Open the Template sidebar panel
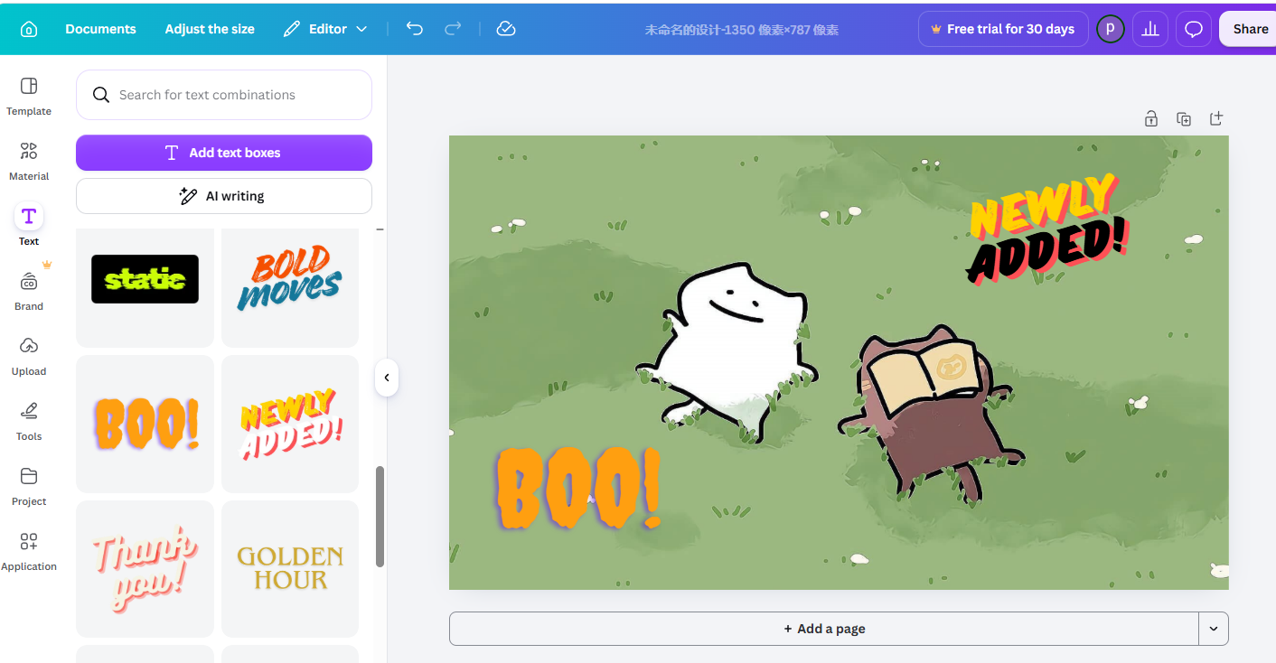Image resolution: width=1276 pixels, height=663 pixels. click(x=29, y=96)
